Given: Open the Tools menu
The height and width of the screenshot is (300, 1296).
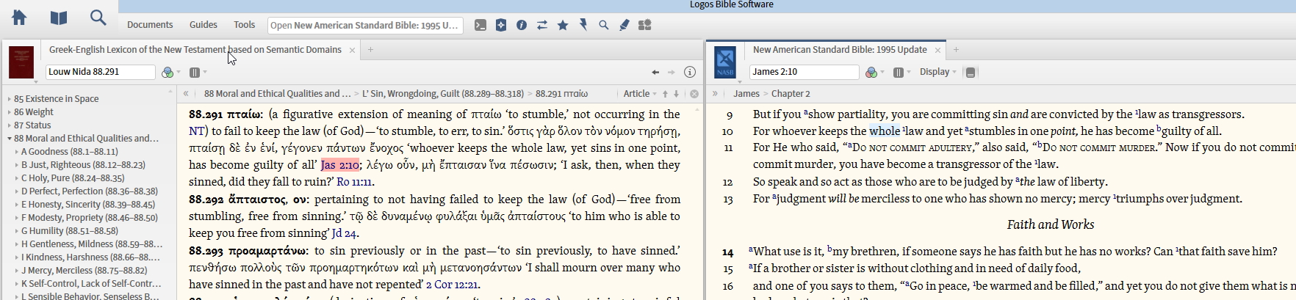Looking at the screenshot, I should tap(245, 25).
